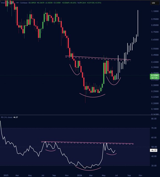Image resolution: width=160 pixels, height=177 pixels.
Task: Click the Jul label nearest 2025
Action: coord(43,175)
